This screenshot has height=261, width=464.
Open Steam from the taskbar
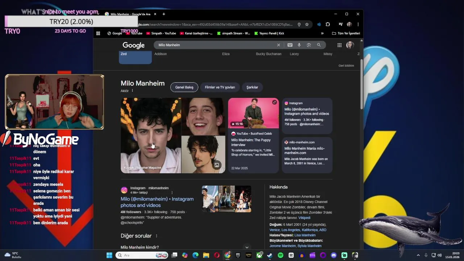click(x=270, y=255)
